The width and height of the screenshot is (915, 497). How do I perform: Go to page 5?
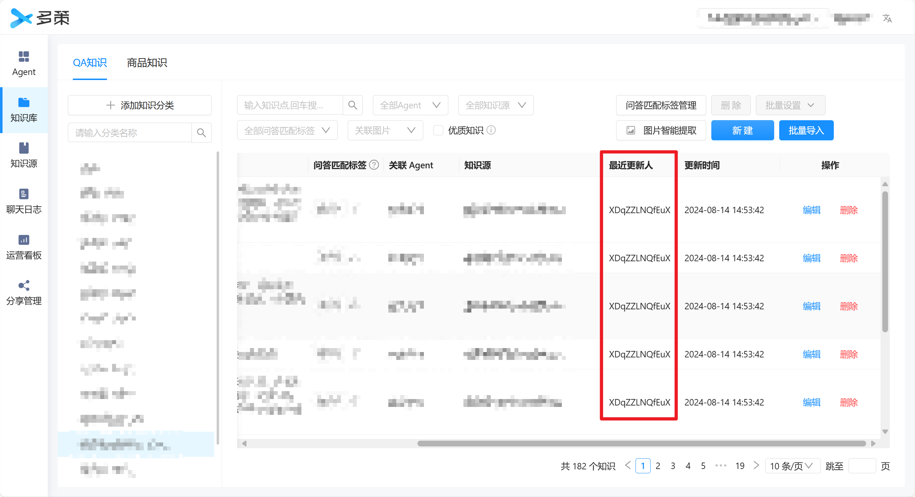[703, 466]
